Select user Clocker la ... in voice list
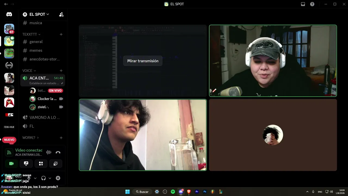 click(x=46, y=99)
